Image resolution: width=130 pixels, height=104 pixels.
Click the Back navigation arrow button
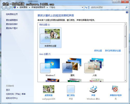pyautogui.click(x=4, y=8)
